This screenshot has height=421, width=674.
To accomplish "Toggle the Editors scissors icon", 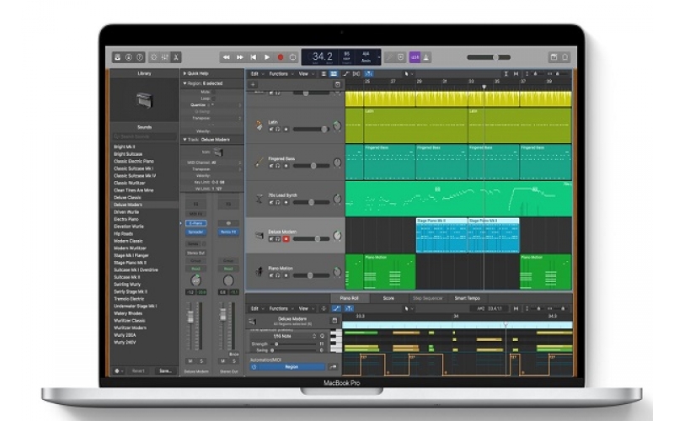I will [x=176, y=57].
